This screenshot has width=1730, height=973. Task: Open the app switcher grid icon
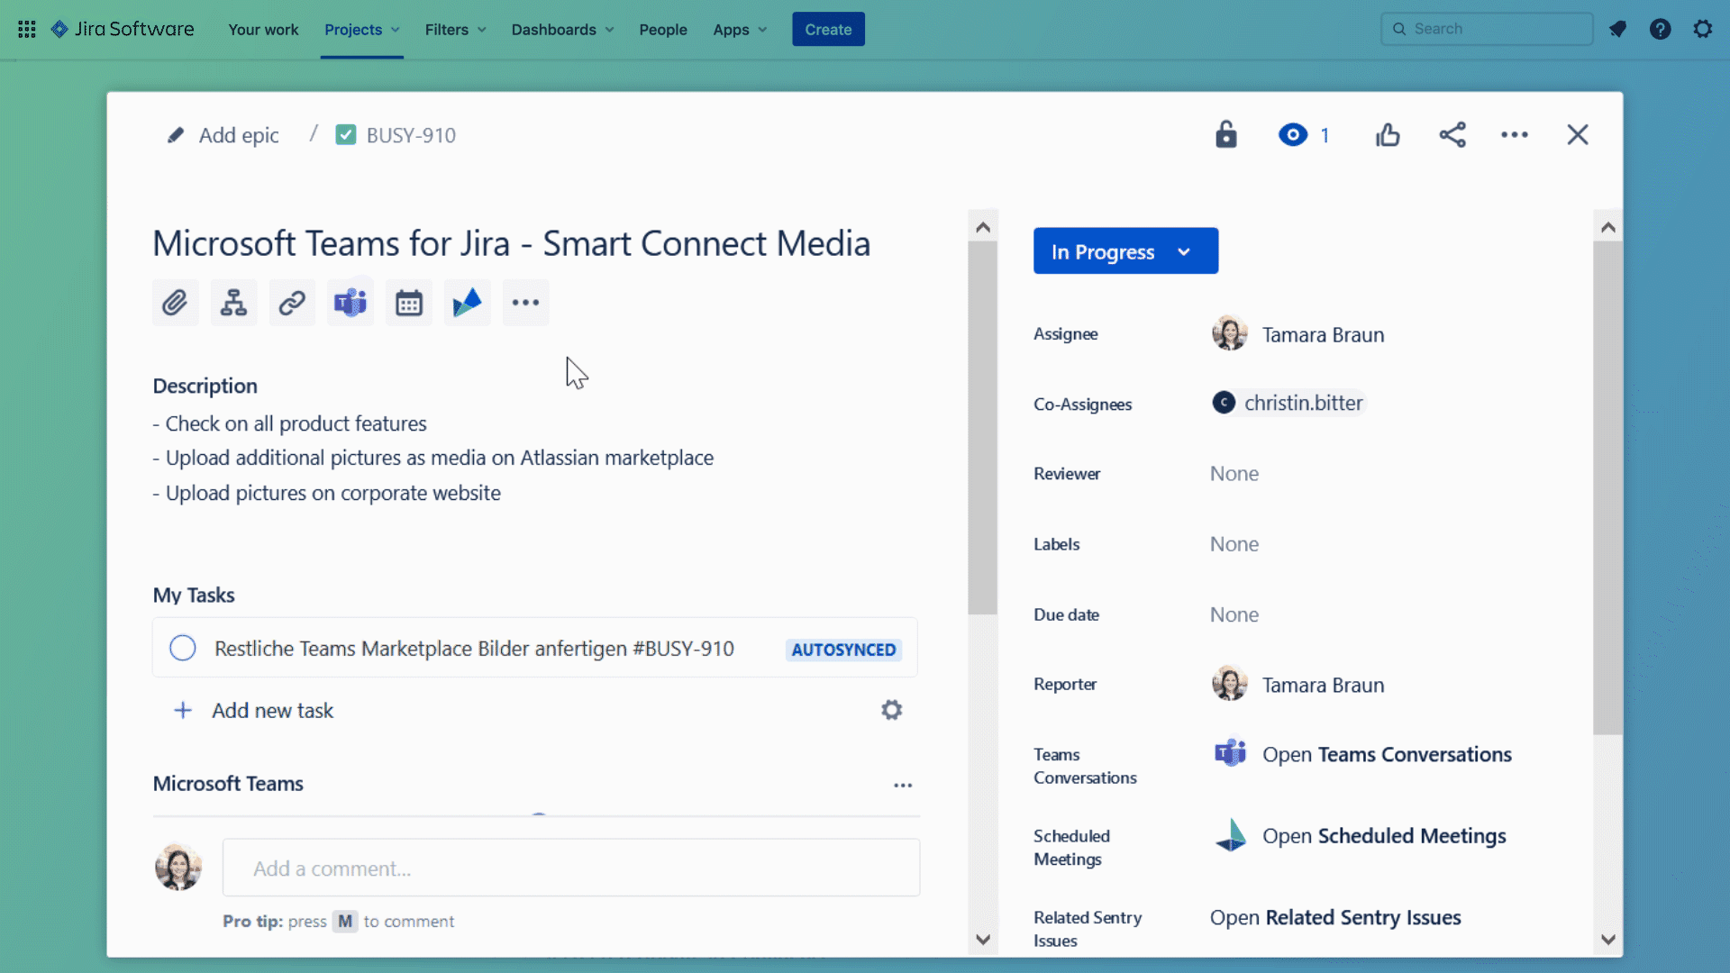(x=27, y=29)
